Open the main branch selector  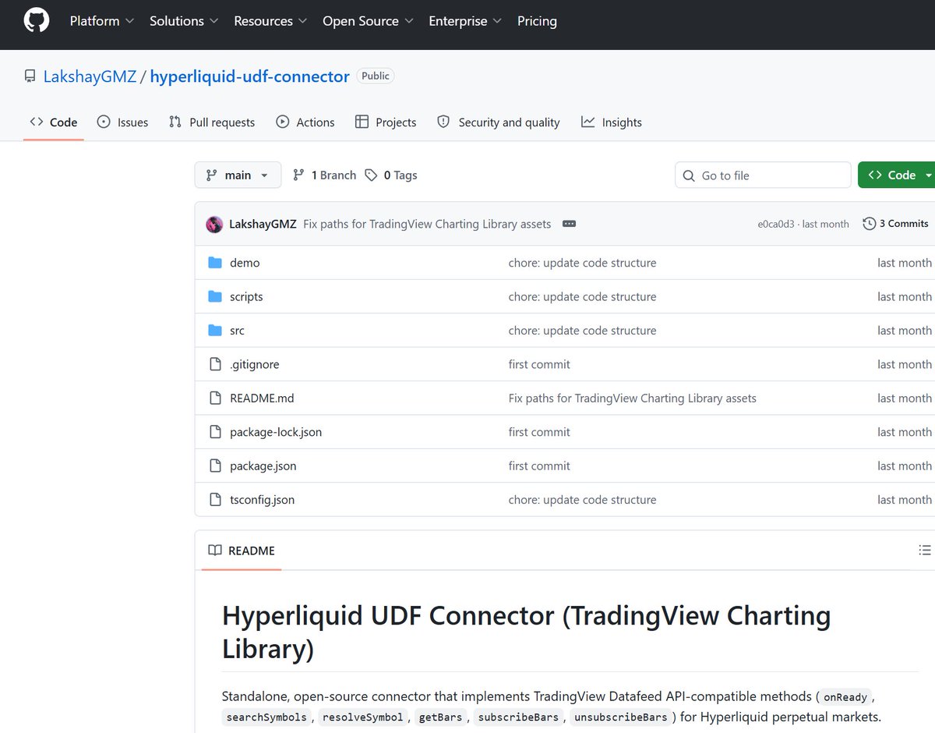(x=237, y=175)
